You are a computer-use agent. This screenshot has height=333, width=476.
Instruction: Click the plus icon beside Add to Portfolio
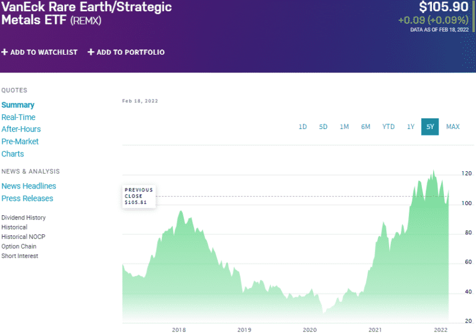[90, 52]
